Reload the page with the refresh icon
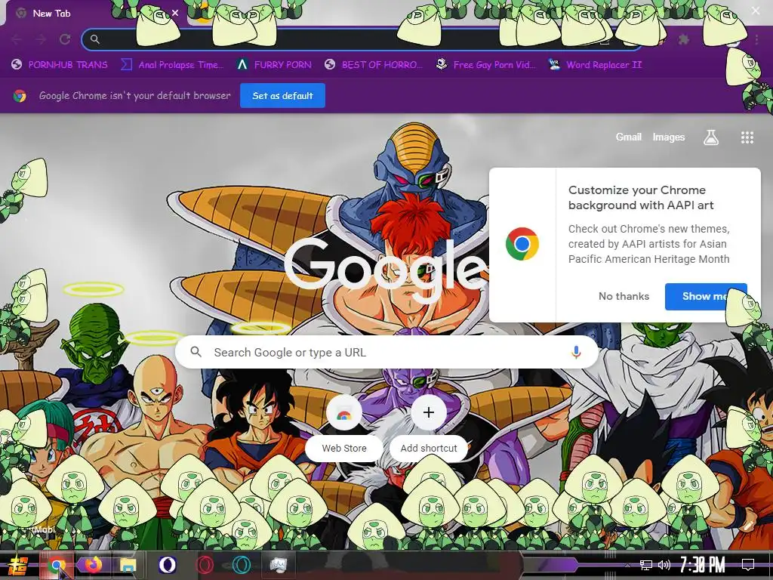 point(65,39)
